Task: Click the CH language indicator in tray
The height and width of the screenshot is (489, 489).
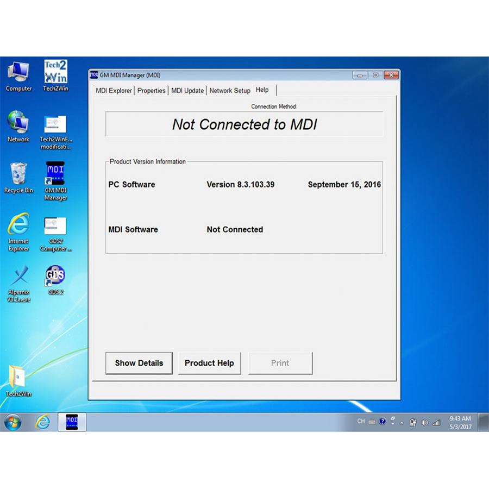Action: 361,421
